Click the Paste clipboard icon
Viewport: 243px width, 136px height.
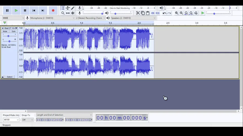coord(148,13)
